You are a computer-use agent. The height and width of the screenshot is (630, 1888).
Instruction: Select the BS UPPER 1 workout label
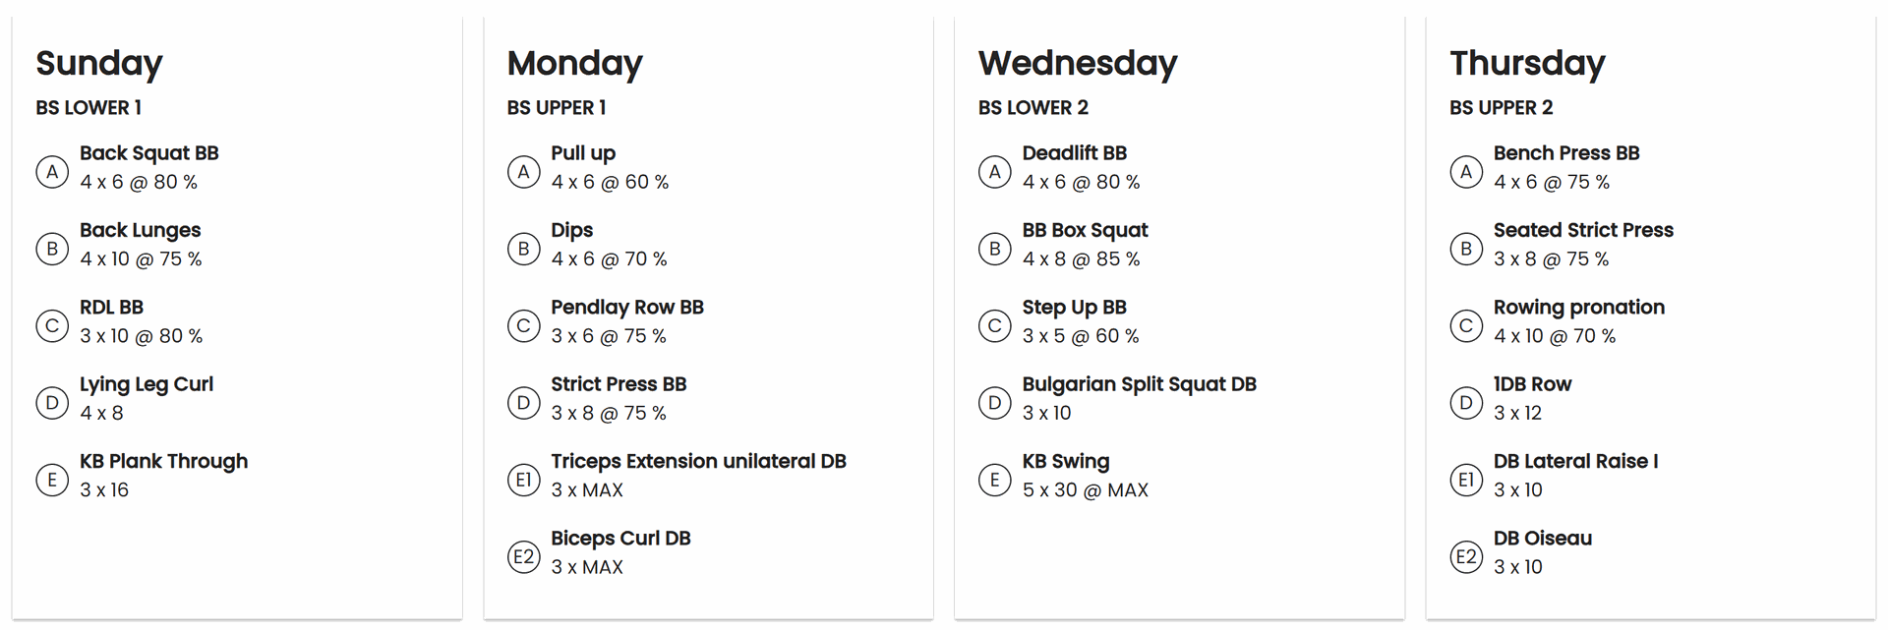(x=557, y=108)
